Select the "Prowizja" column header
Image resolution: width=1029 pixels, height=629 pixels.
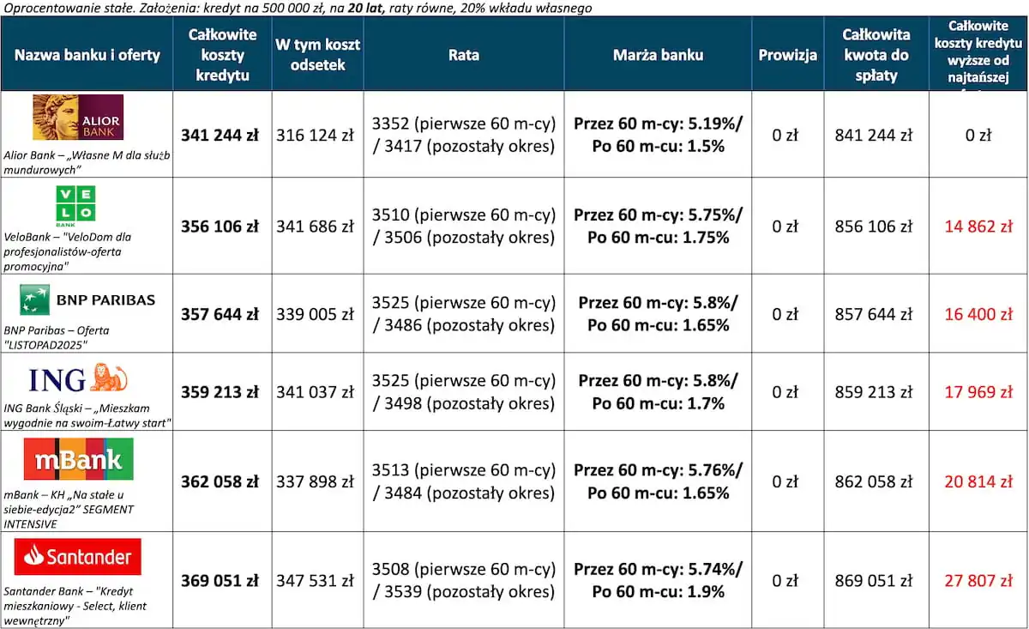click(x=787, y=55)
